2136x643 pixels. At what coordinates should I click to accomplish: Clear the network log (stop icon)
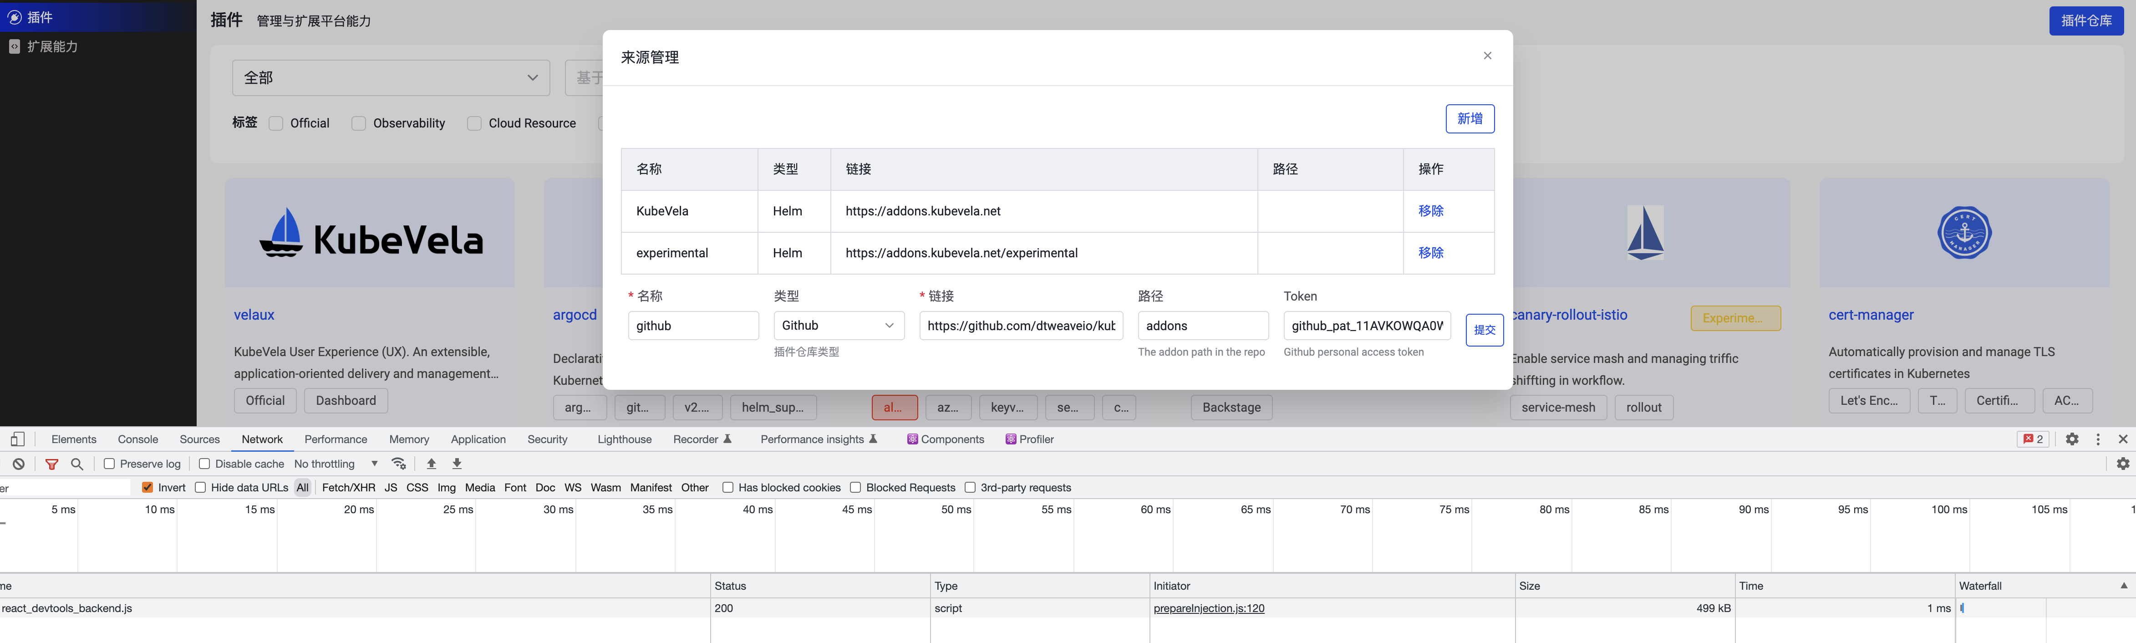(18, 464)
